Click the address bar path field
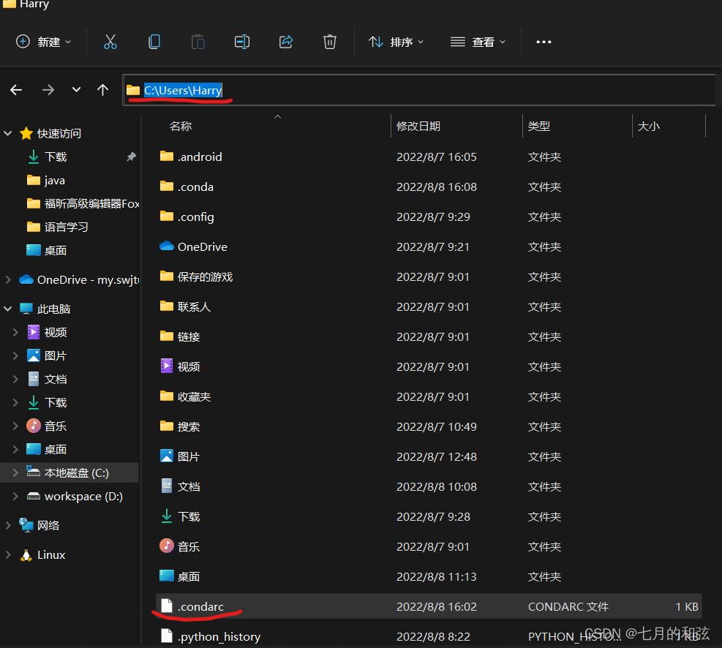Screen dimensions: 722x648 pyautogui.click(x=439, y=90)
